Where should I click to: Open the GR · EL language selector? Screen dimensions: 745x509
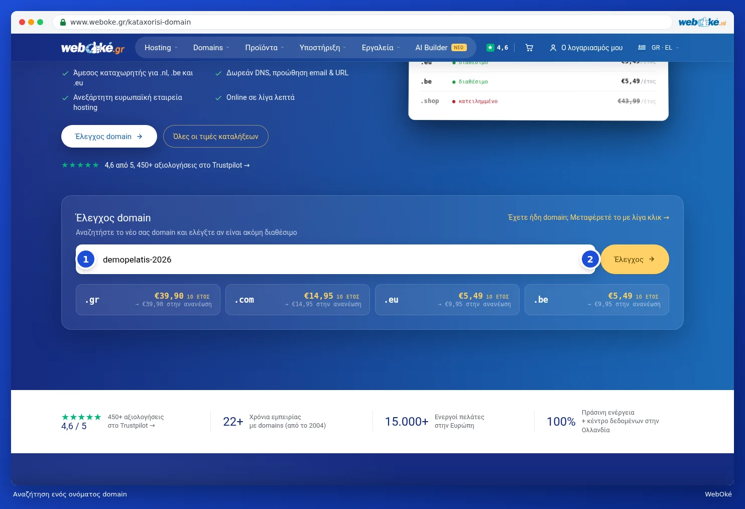pyautogui.click(x=658, y=48)
